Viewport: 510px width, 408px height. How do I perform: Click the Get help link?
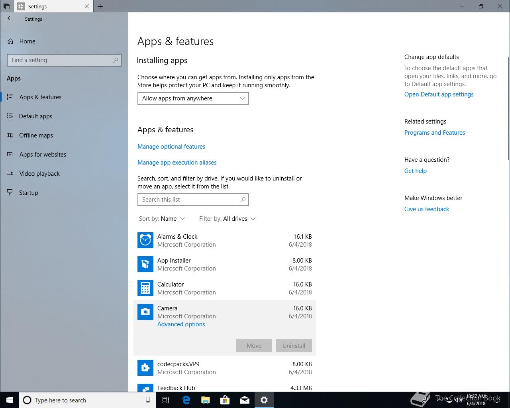[x=416, y=171]
